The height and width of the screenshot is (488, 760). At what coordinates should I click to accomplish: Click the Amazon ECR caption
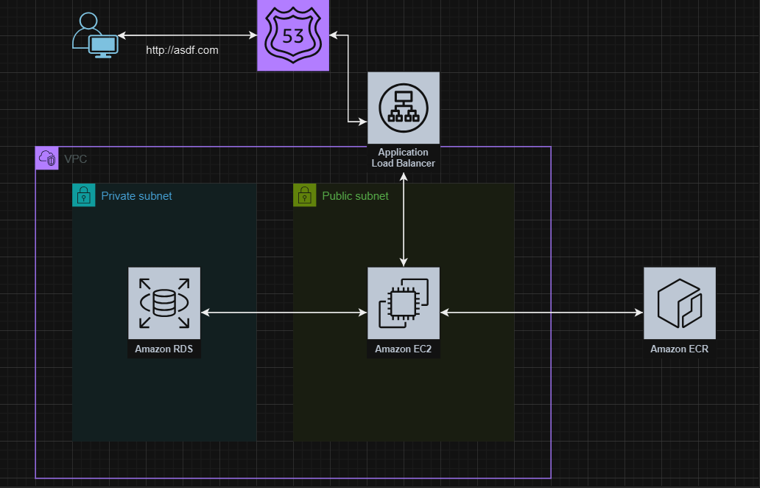(x=679, y=349)
